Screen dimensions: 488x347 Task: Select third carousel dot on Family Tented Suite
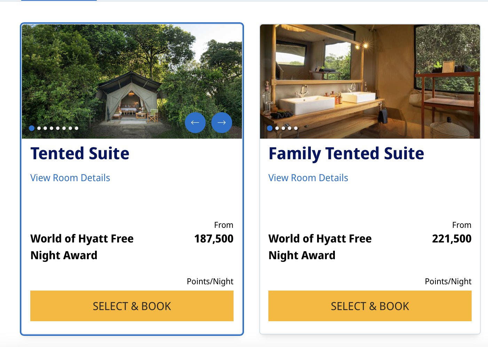point(283,128)
